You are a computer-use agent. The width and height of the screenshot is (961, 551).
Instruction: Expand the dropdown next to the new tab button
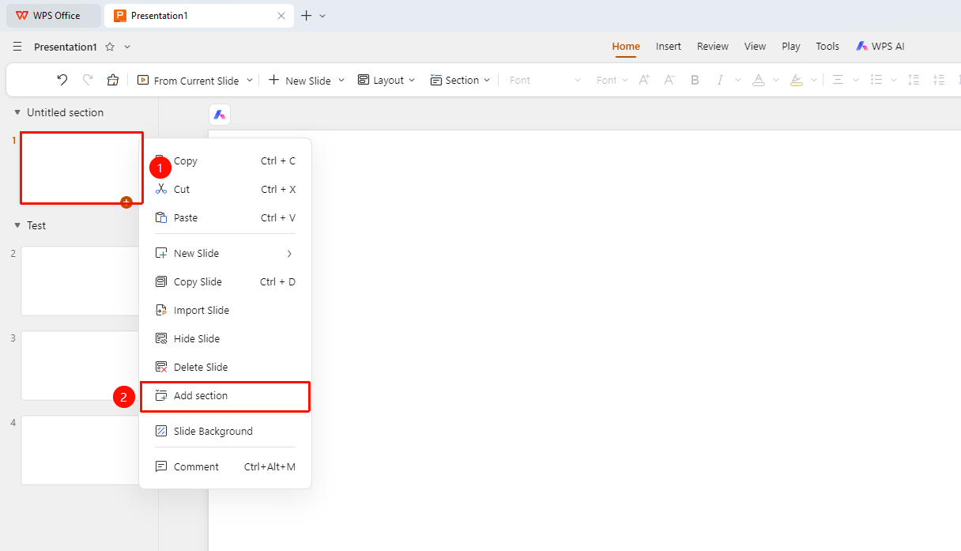click(322, 16)
